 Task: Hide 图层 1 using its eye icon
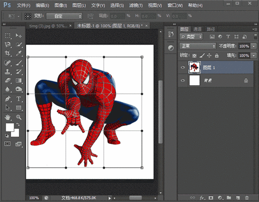pyautogui.click(x=183, y=67)
